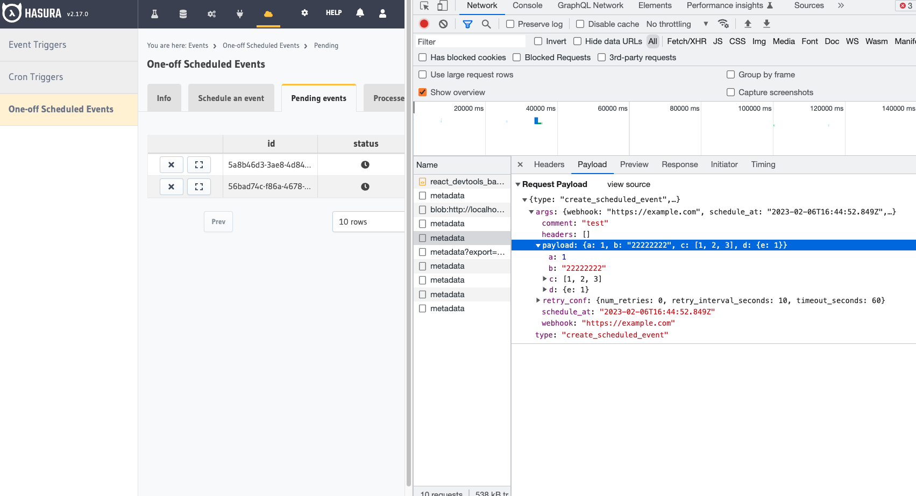Open Cron Triggers in the sidebar
The height and width of the screenshot is (496, 916).
[35, 77]
